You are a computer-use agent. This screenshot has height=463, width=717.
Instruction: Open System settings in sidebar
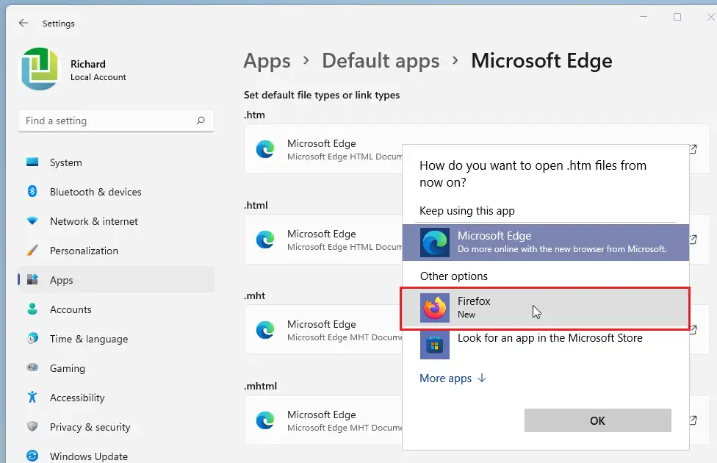[115, 162]
